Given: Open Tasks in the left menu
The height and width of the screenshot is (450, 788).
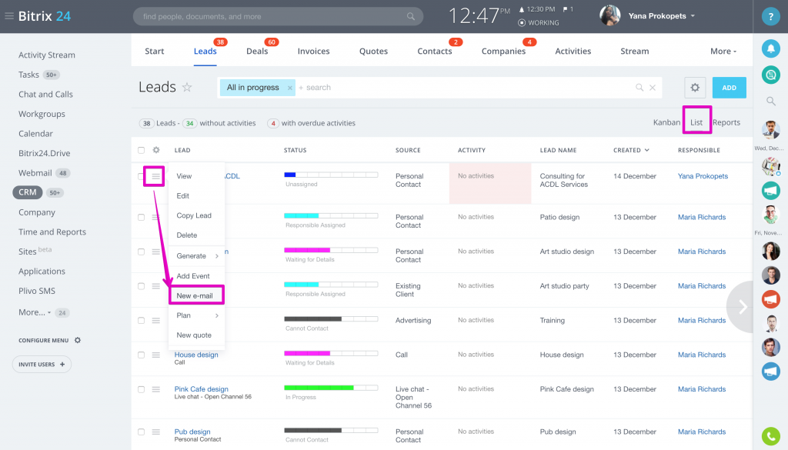Looking at the screenshot, I should point(28,75).
